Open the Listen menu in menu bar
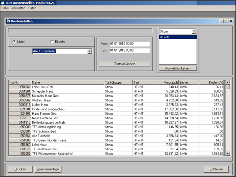The width and height of the screenshot is (236, 177). [x=32, y=8]
